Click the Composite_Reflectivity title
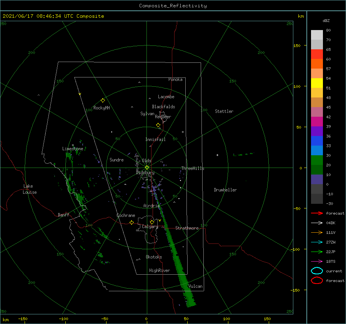The height and width of the screenshot is (324, 346). tap(173, 6)
